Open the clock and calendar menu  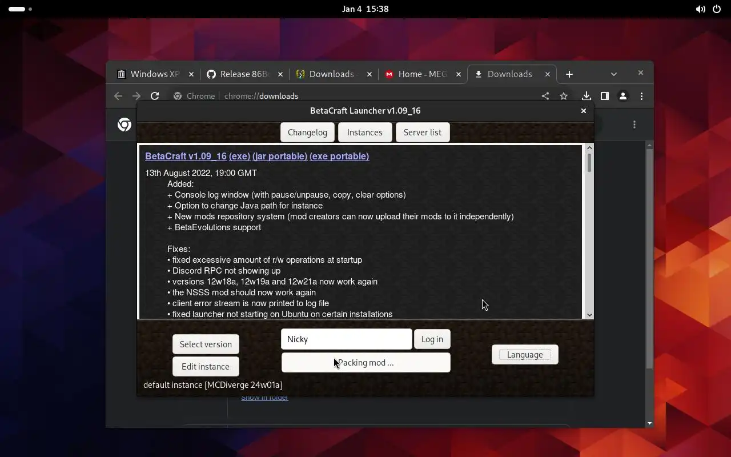tap(365, 9)
